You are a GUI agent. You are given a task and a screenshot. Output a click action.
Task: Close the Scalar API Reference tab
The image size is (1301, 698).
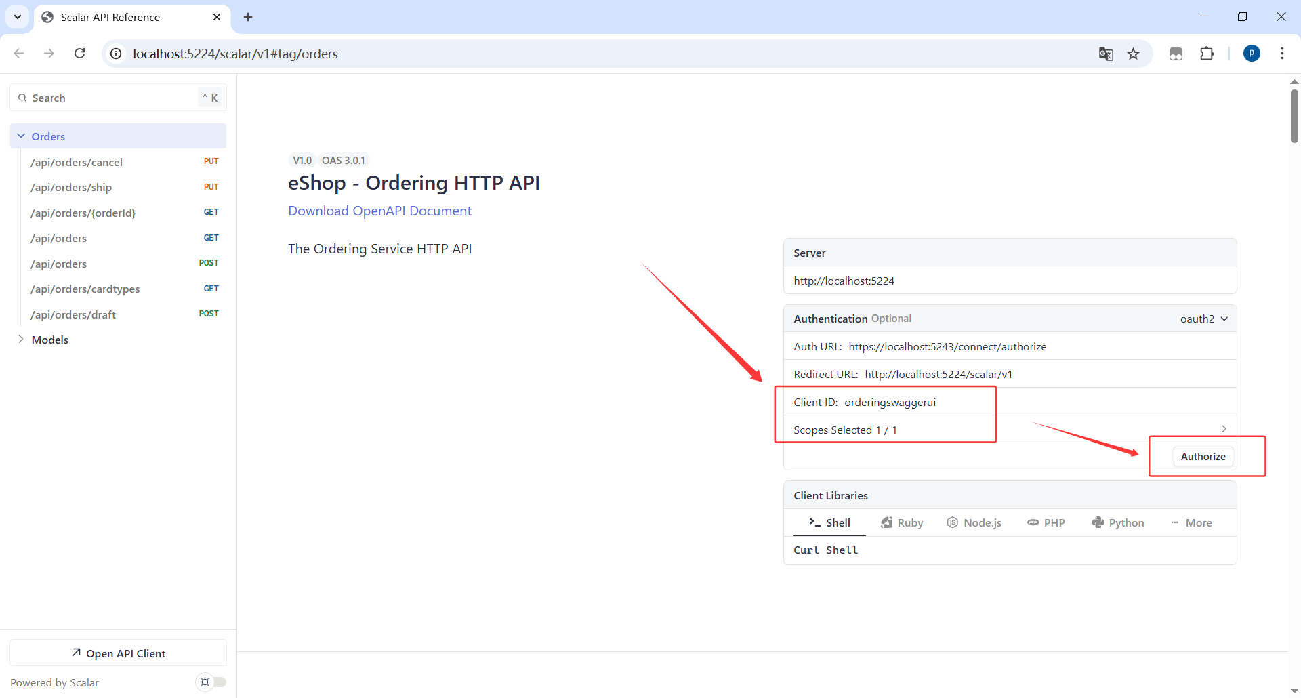[x=217, y=17]
